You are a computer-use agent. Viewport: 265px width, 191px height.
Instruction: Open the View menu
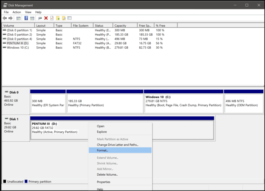click(28, 12)
